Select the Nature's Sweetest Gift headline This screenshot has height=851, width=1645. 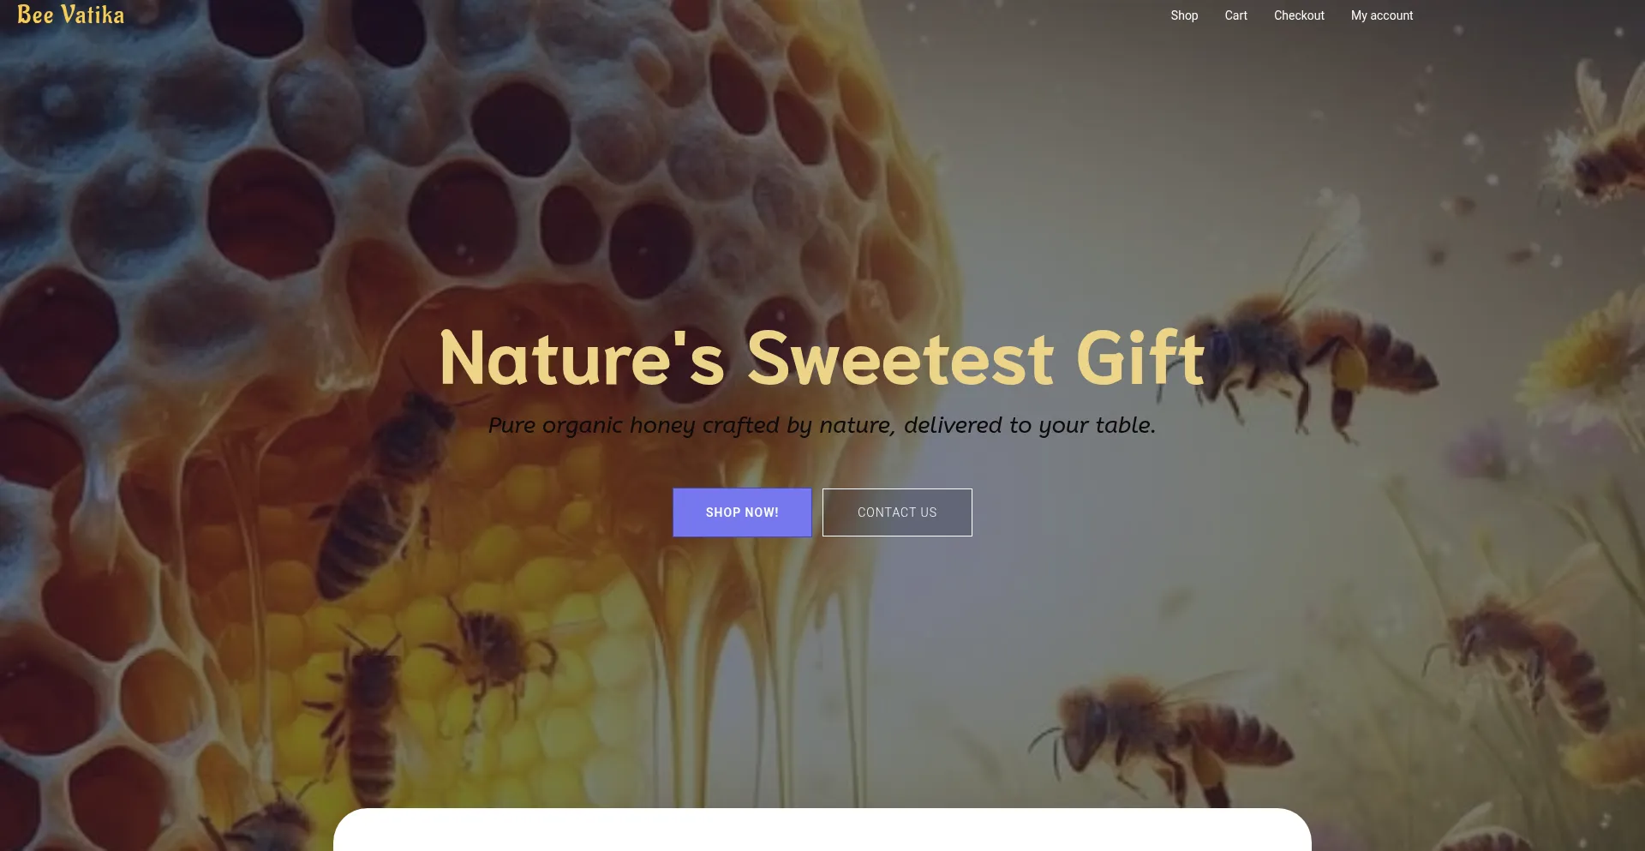click(x=822, y=358)
